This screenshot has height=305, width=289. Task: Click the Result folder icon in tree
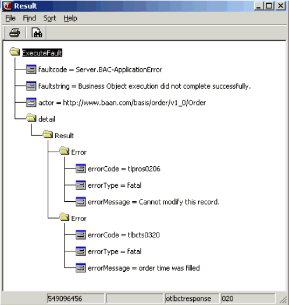48,134
